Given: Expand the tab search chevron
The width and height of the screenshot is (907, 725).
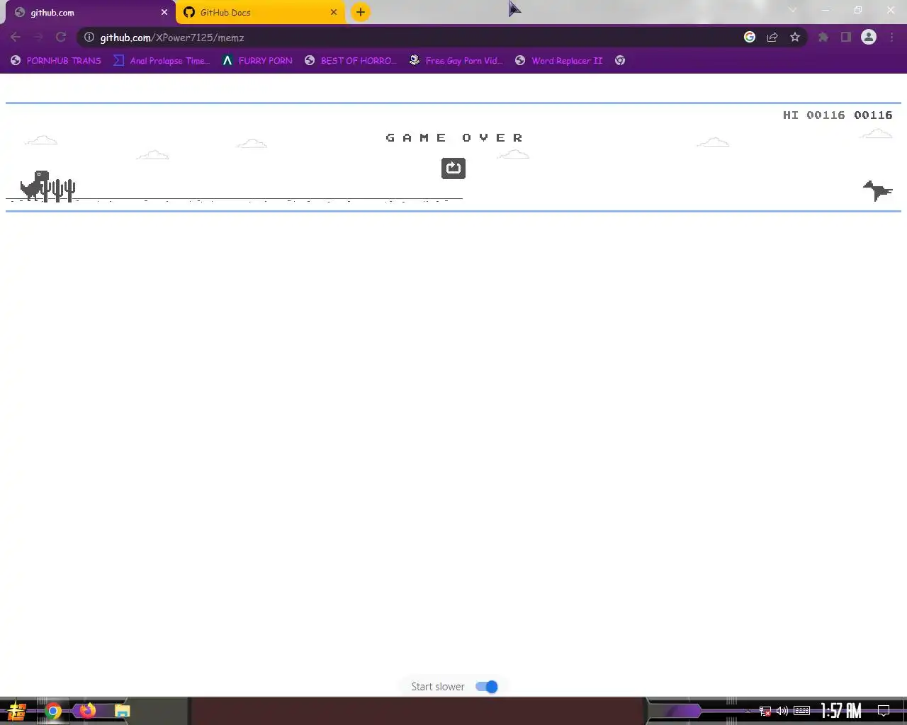Looking at the screenshot, I should [x=792, y=11].
